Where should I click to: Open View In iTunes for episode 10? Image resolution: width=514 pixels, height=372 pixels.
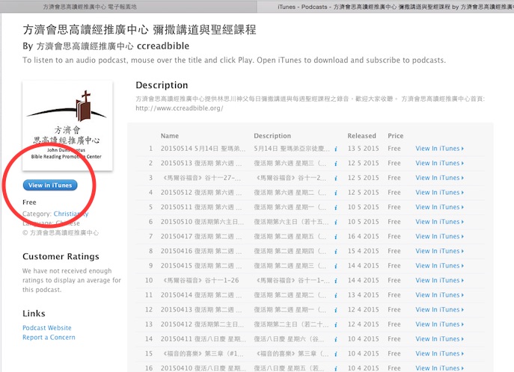pyautogui.click(x=440, y=280)
